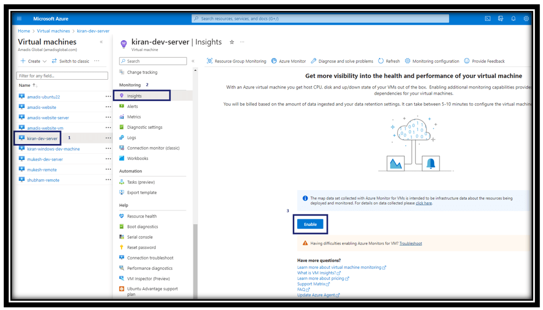Select kiran-dev-server virtual machine

click(42, 139)
